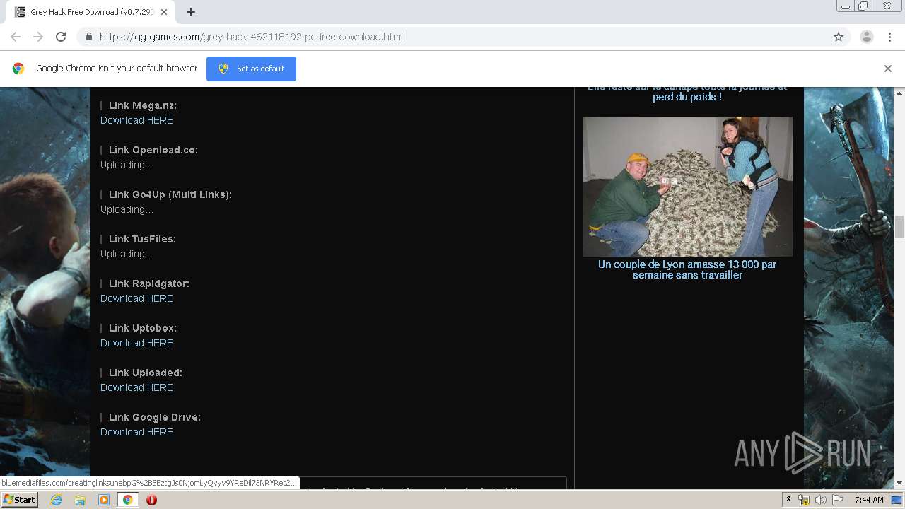The image size is (905, 509).
Task: Click the padlock site info icon
Action: 88,37
